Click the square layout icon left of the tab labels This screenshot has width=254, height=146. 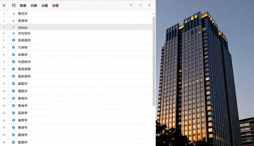14,5
